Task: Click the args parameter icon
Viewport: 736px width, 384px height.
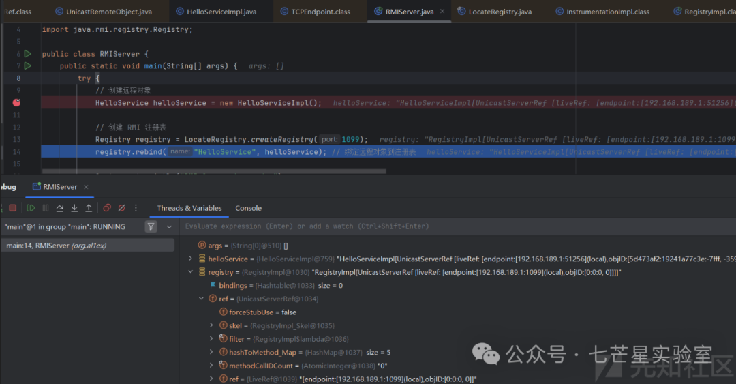Action: (x=202, y=245)
